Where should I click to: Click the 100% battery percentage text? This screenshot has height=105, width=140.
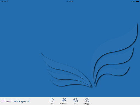click(x=133, y=1)
